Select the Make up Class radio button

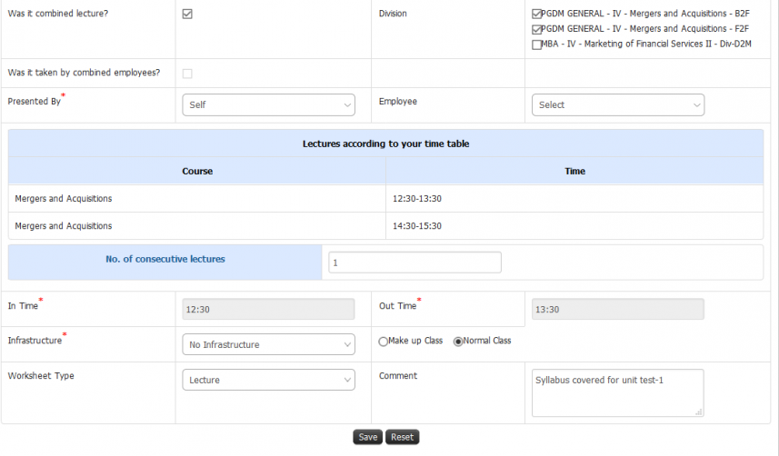click(x=383, y=342)
